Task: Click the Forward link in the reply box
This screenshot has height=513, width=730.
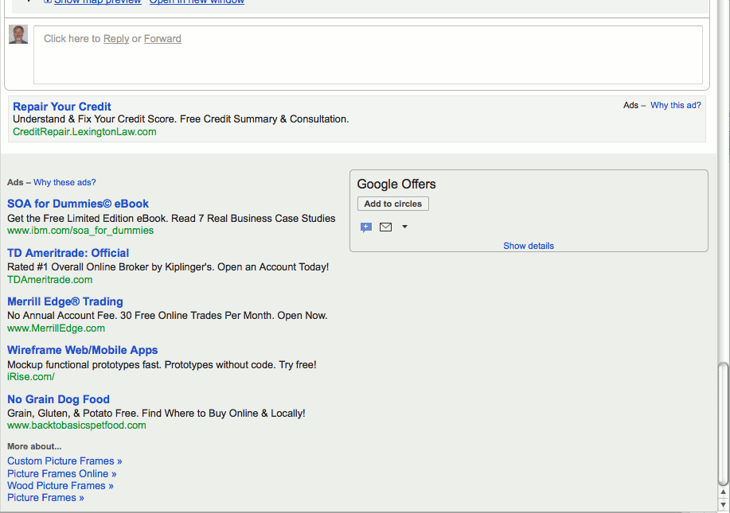Action: coord(162,39)
